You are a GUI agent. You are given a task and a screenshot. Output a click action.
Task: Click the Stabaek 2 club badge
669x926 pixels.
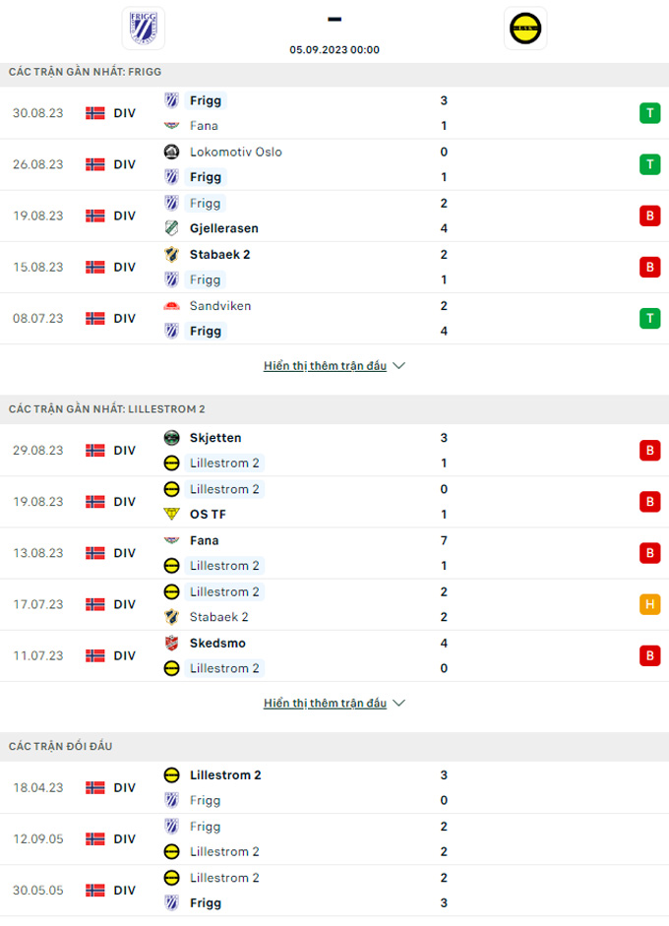pos(170,254)
